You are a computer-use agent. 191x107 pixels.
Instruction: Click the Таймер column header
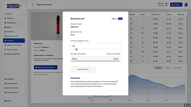[169, 15]
